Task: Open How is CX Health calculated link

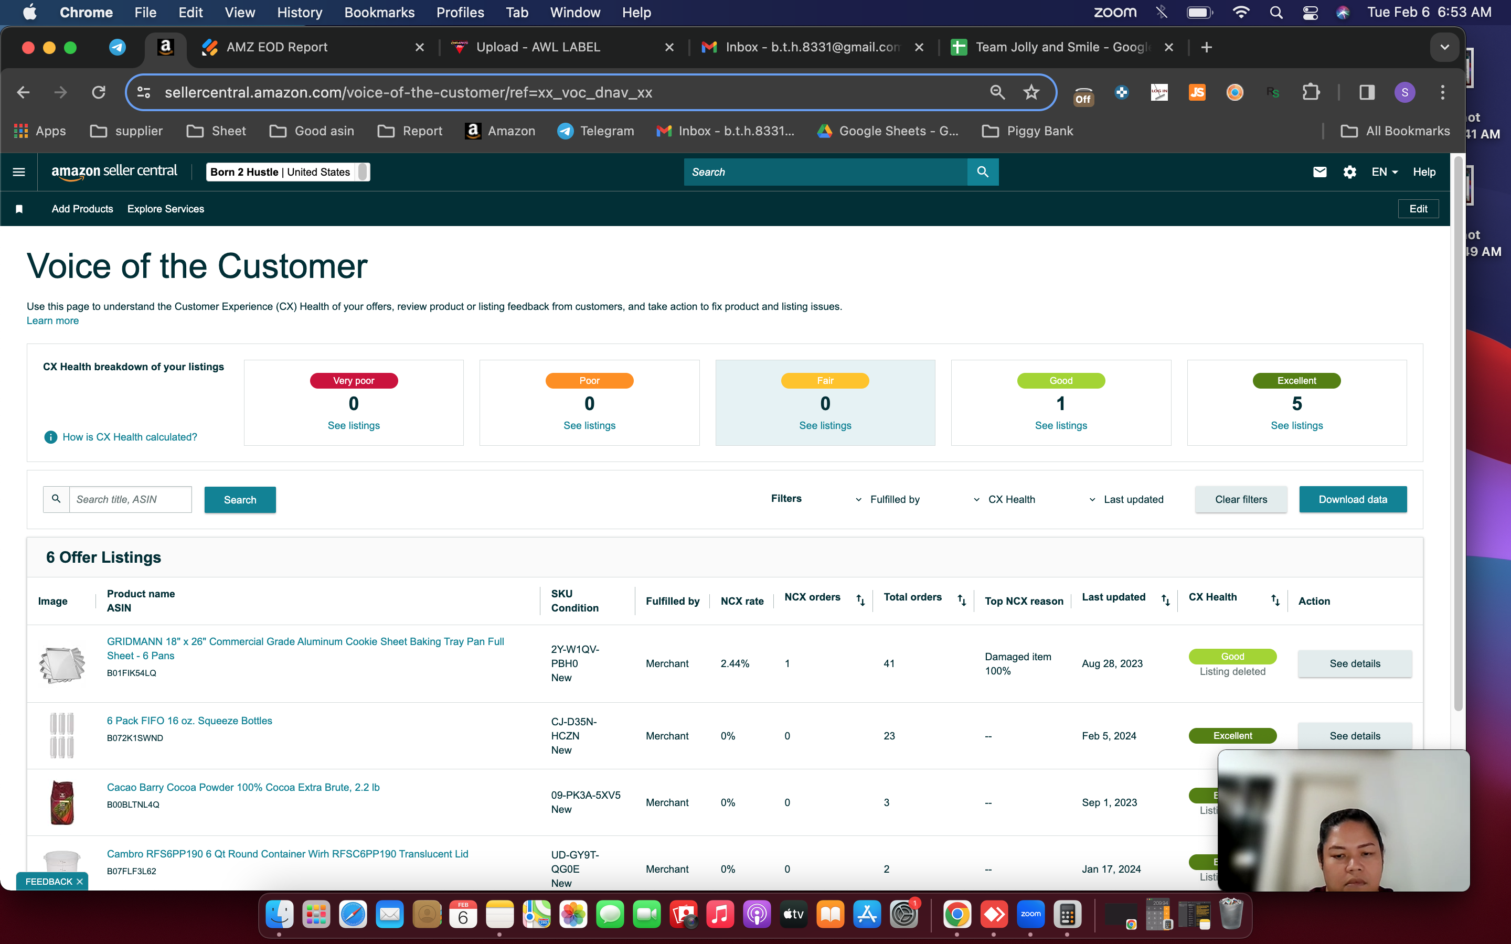Action: point(130,437)
